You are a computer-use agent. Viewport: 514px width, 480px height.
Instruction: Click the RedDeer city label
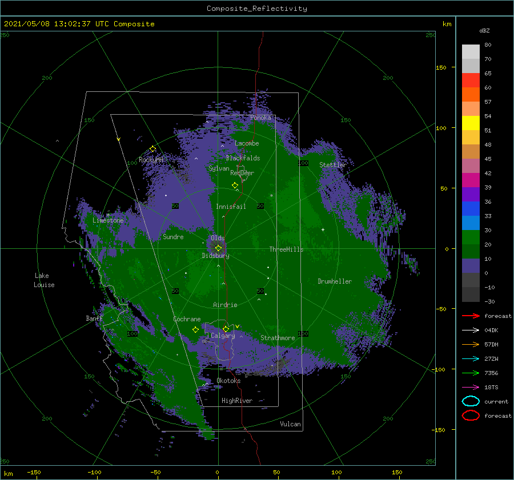tap(242, 173)
